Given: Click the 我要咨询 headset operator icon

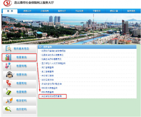Looking at the screenshot, I should 10,75.
